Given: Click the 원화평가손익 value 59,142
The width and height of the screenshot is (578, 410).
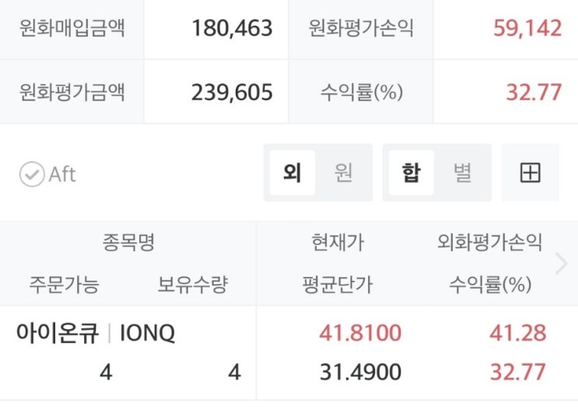Looking at the screenshot, I should pyautogui.click(x=527, y=30).
